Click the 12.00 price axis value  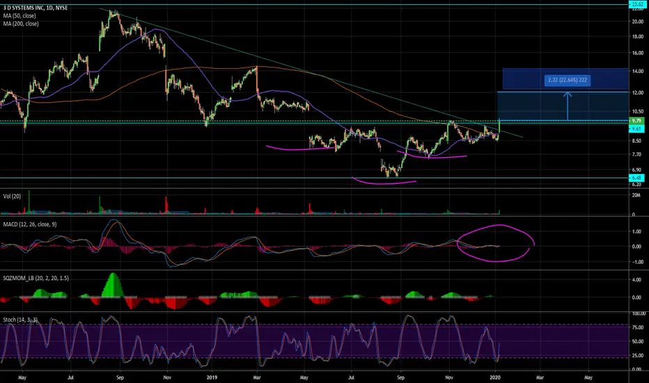click(x=637, y=93)
